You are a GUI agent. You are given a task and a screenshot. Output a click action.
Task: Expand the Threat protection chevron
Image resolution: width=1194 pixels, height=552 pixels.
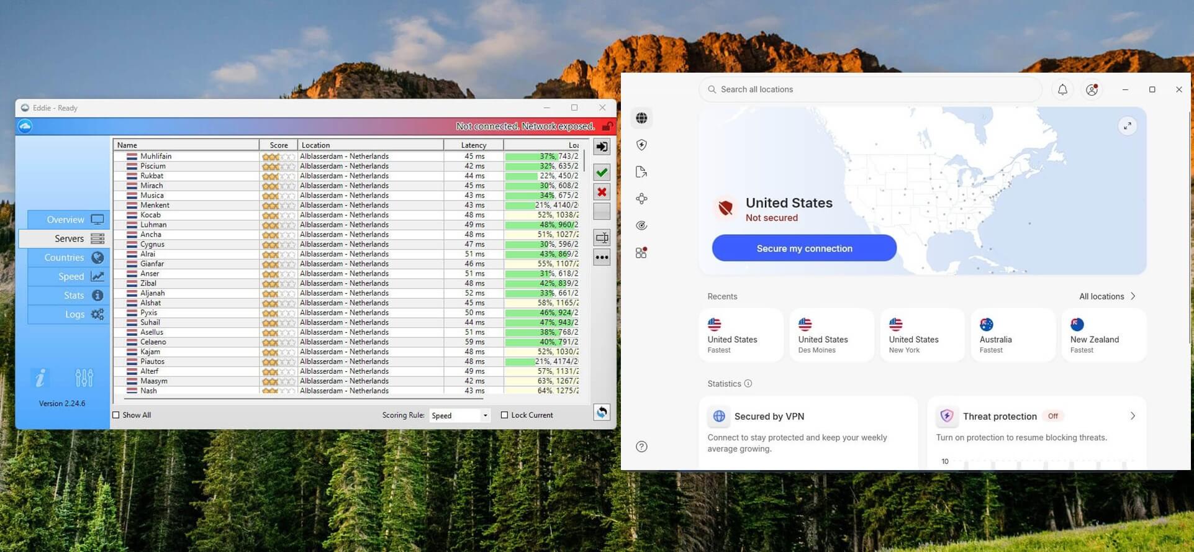point(1133,416)
